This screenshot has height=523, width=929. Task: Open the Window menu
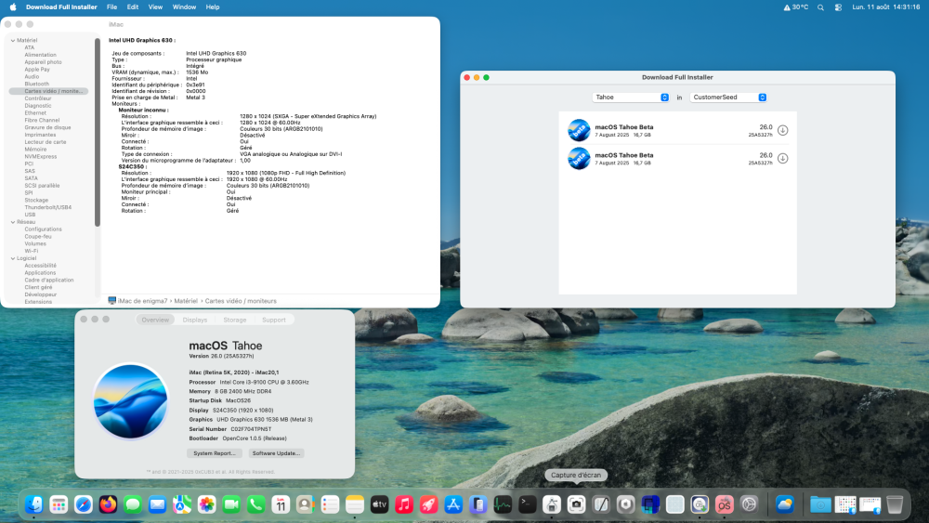184,7
